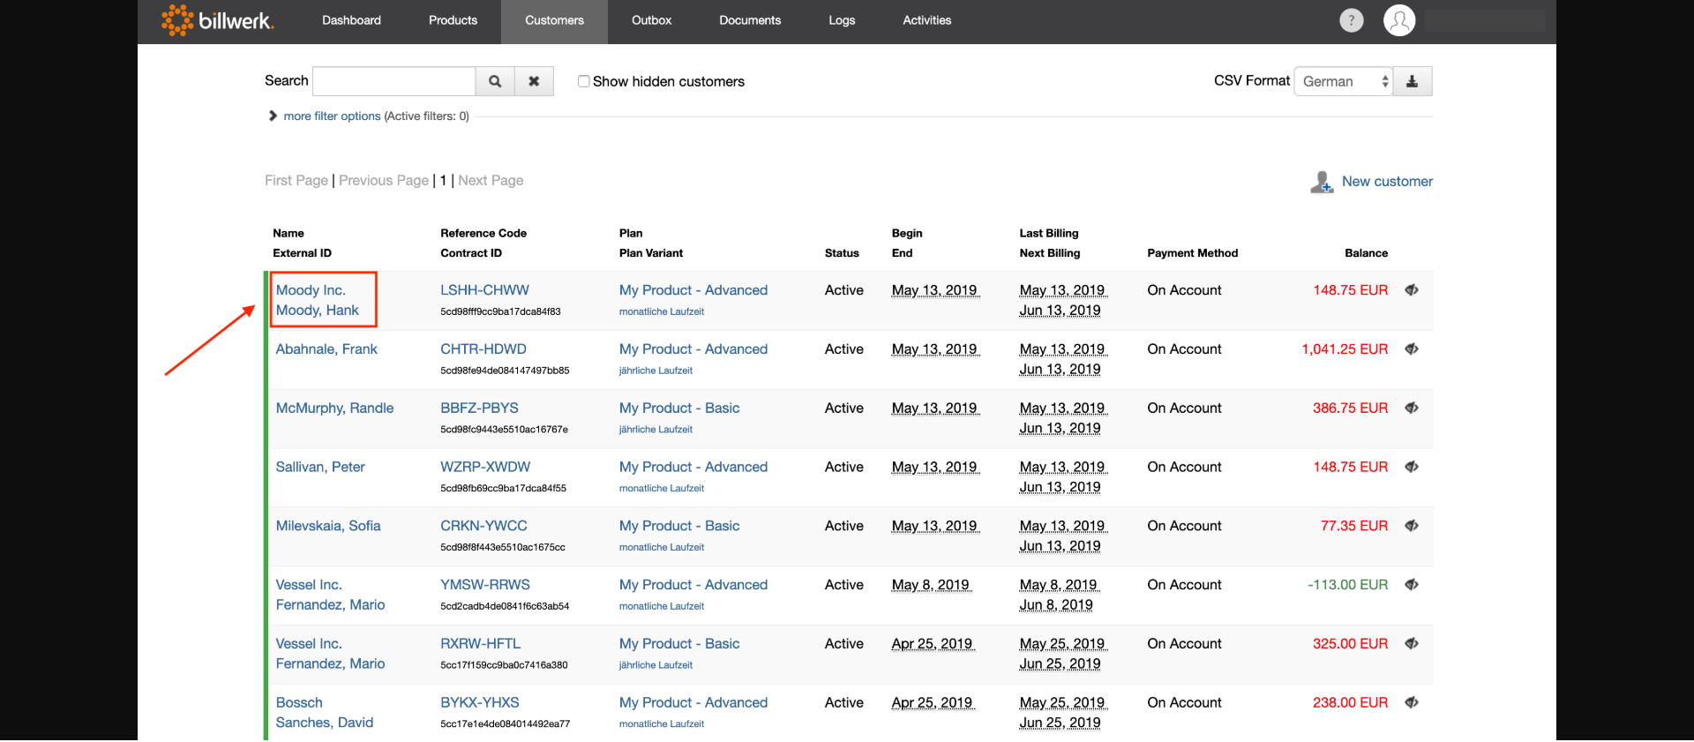Click the New customer person icon

pos(1321,182)
